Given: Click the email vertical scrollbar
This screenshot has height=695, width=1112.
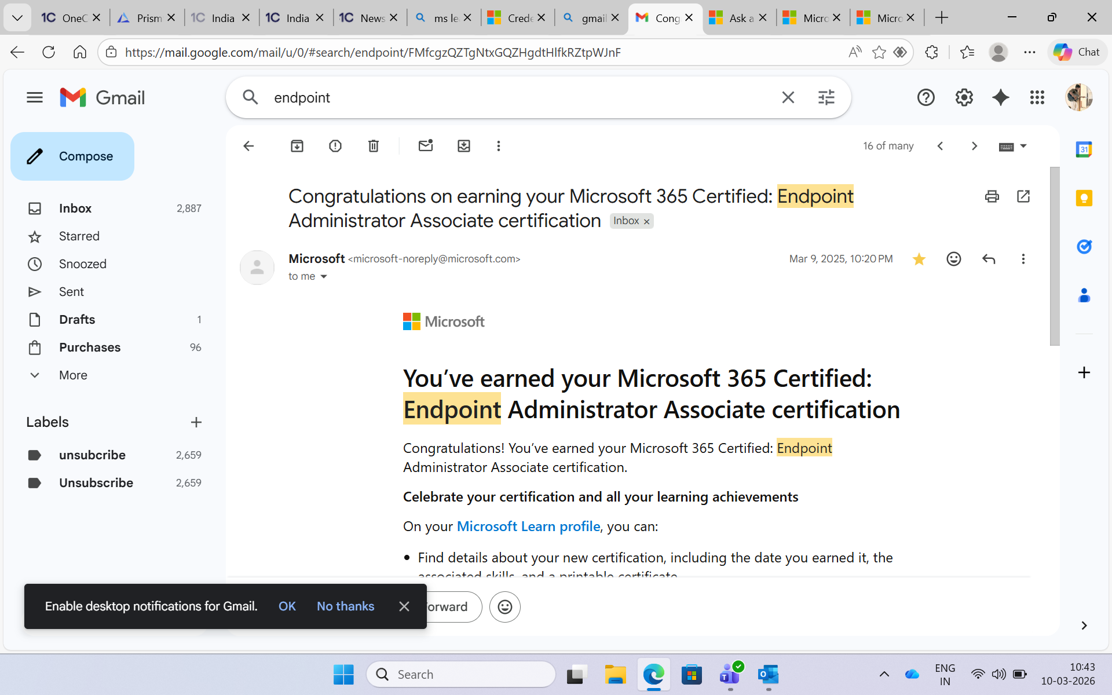Looking at the screenshot, I should 1055,256.
